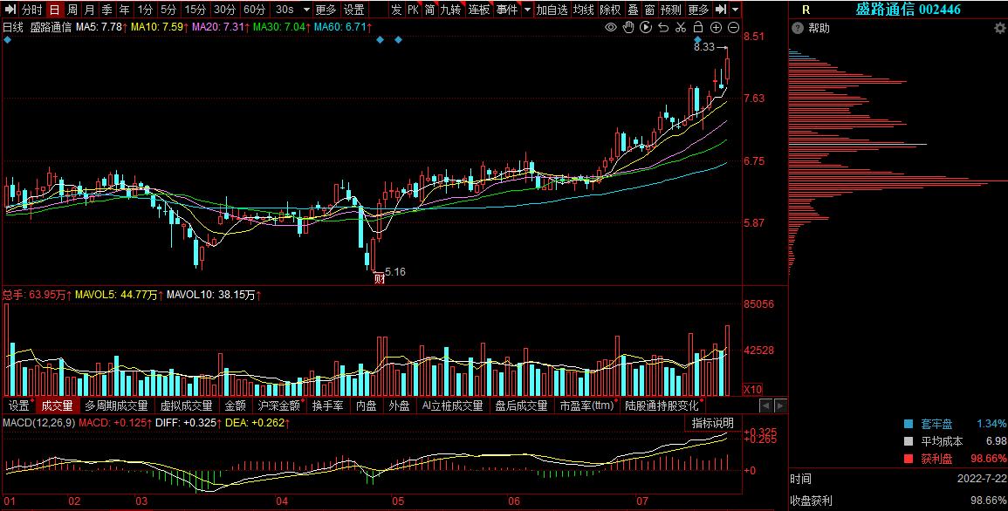Screen dimensions: 1008x511
Task: Select the 30s period
Action: coord(285,10)
